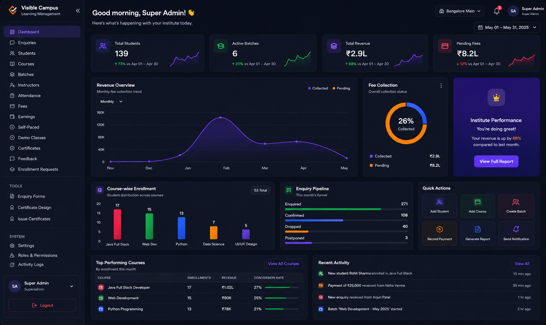546x325 pixels.
Task: Click the Feb peak point on revenue chart
Action: pyautogui.click(x=220, y=118)
